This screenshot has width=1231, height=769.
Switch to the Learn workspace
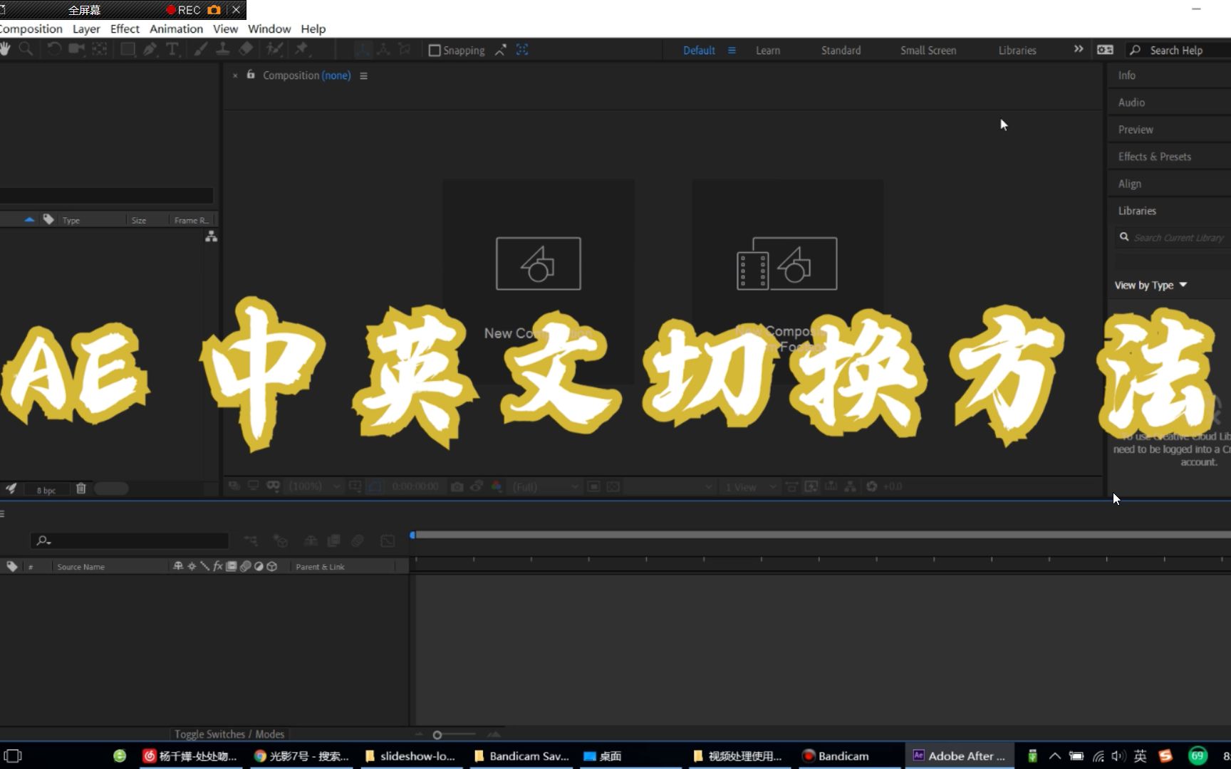(x=767, y=50)
